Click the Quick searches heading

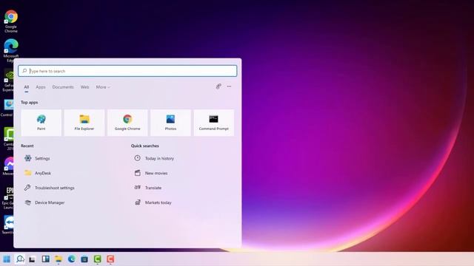tap(145, 146)
